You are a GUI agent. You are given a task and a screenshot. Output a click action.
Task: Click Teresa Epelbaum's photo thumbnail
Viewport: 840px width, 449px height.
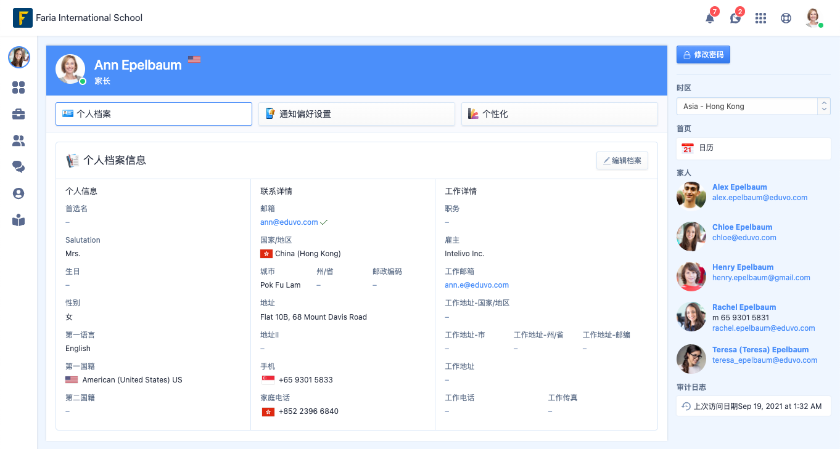point(691,359)
